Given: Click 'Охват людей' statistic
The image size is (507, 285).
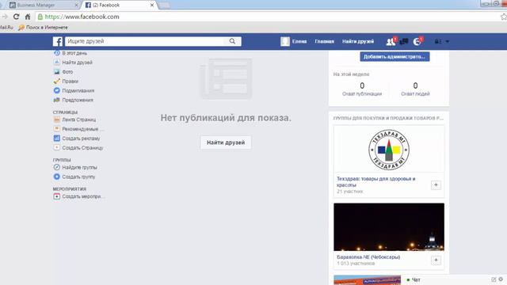Looking at the screenshot, I should (415, 89).
